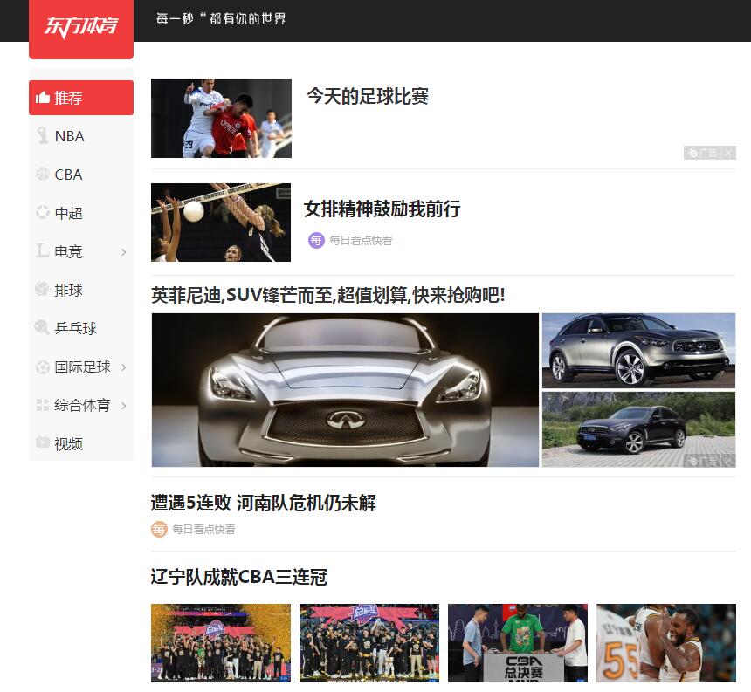Click the CBA总决赛 MVP podium photo
Viewport: 751px width, 692px height.
[x=518, y=643]
